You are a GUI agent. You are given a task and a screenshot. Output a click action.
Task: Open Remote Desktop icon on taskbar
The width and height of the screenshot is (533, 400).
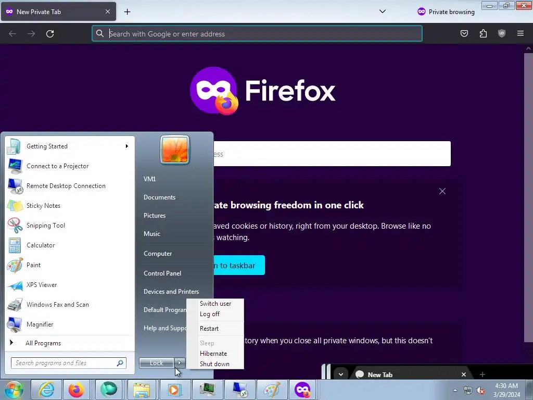click(x=239, y=390)
